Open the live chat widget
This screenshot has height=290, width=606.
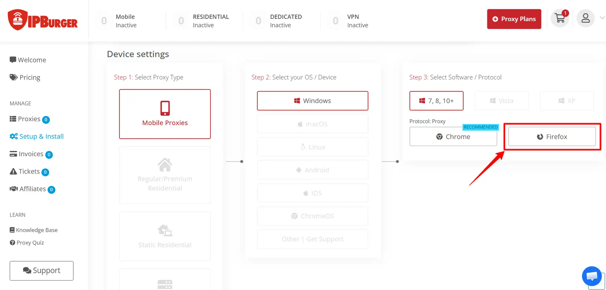(x=592, y=276)
